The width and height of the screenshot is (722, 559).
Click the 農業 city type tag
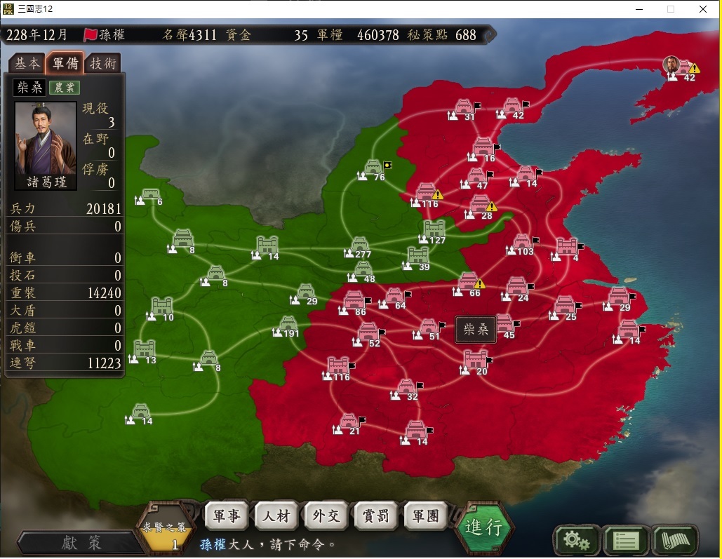coord(65,88)
